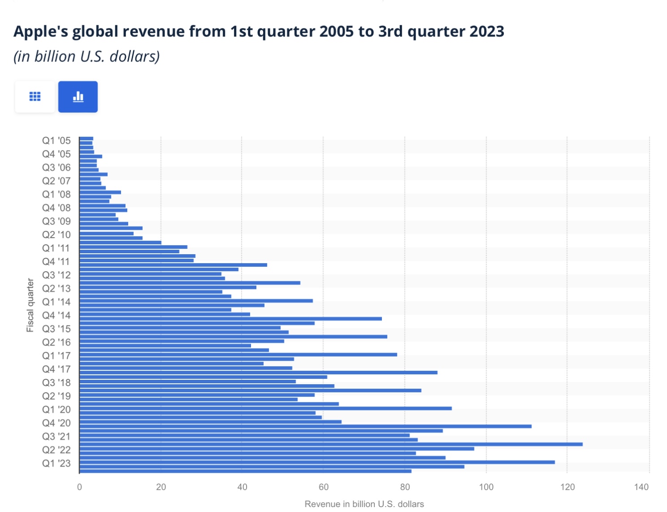This screenshot has height=512, width=667.
Task: Click the 60 tick on revenue axis
Action: pos(324,487)
